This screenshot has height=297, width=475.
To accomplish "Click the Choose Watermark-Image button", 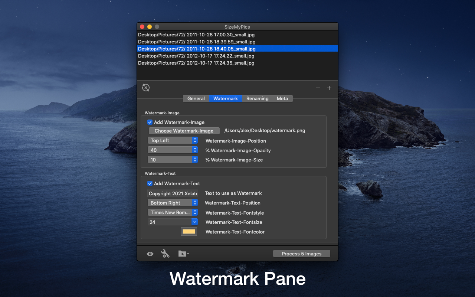I will (x=184, y=131).
